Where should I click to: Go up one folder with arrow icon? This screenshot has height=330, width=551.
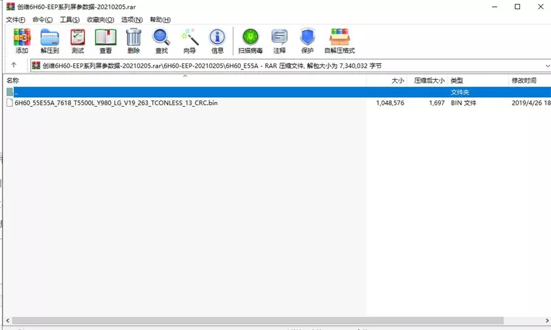coord(14,65)
